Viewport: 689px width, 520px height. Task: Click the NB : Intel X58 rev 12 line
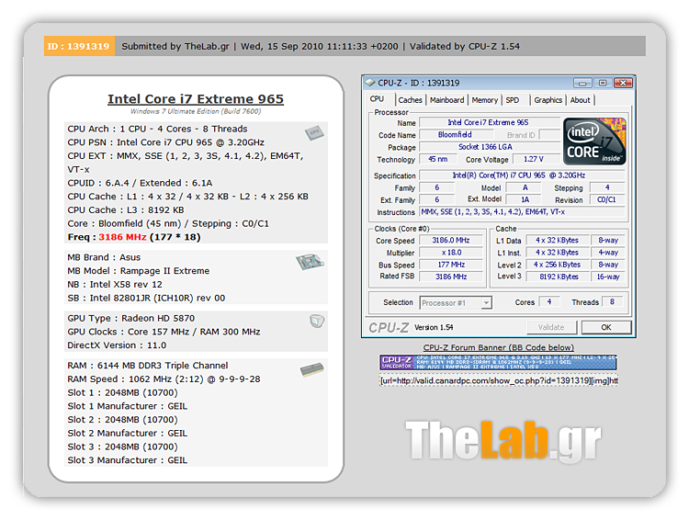(115, 285)
